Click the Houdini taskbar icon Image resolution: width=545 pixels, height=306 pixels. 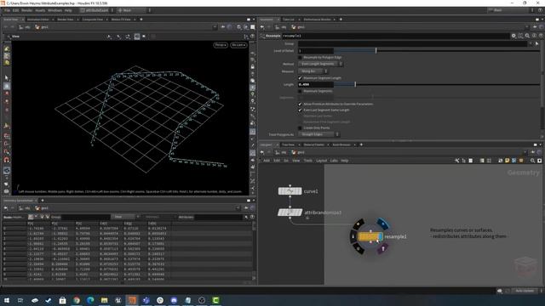[x=132, y=300]
